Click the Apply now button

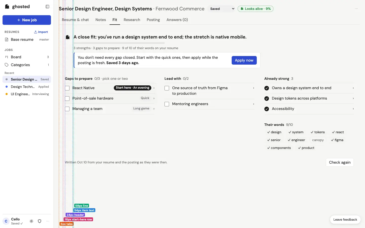tap(244, 60)
